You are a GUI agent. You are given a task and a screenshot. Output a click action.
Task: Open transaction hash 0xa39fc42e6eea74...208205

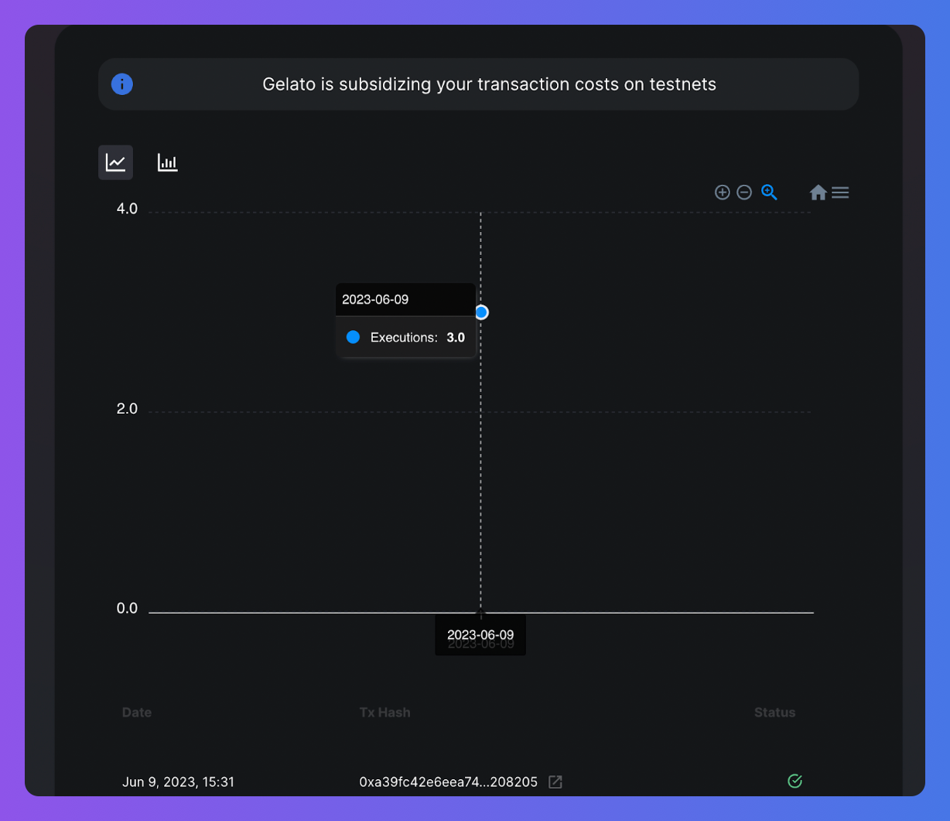tap(448, 782)
